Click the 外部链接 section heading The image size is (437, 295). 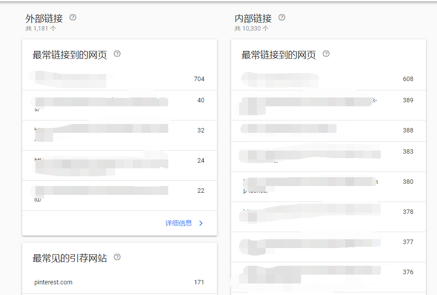point(44,18)
